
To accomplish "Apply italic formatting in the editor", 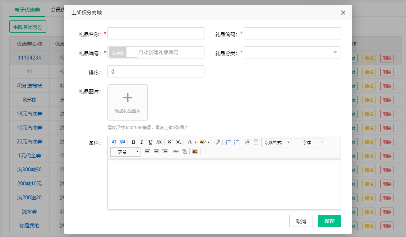I will (x=142, y=142).
